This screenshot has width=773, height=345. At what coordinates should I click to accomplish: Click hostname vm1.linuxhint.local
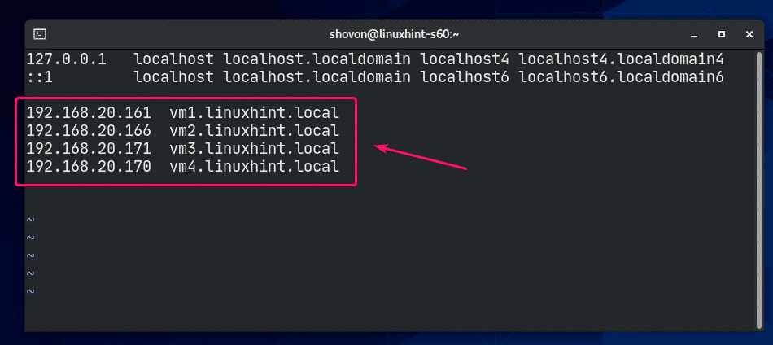254,113
